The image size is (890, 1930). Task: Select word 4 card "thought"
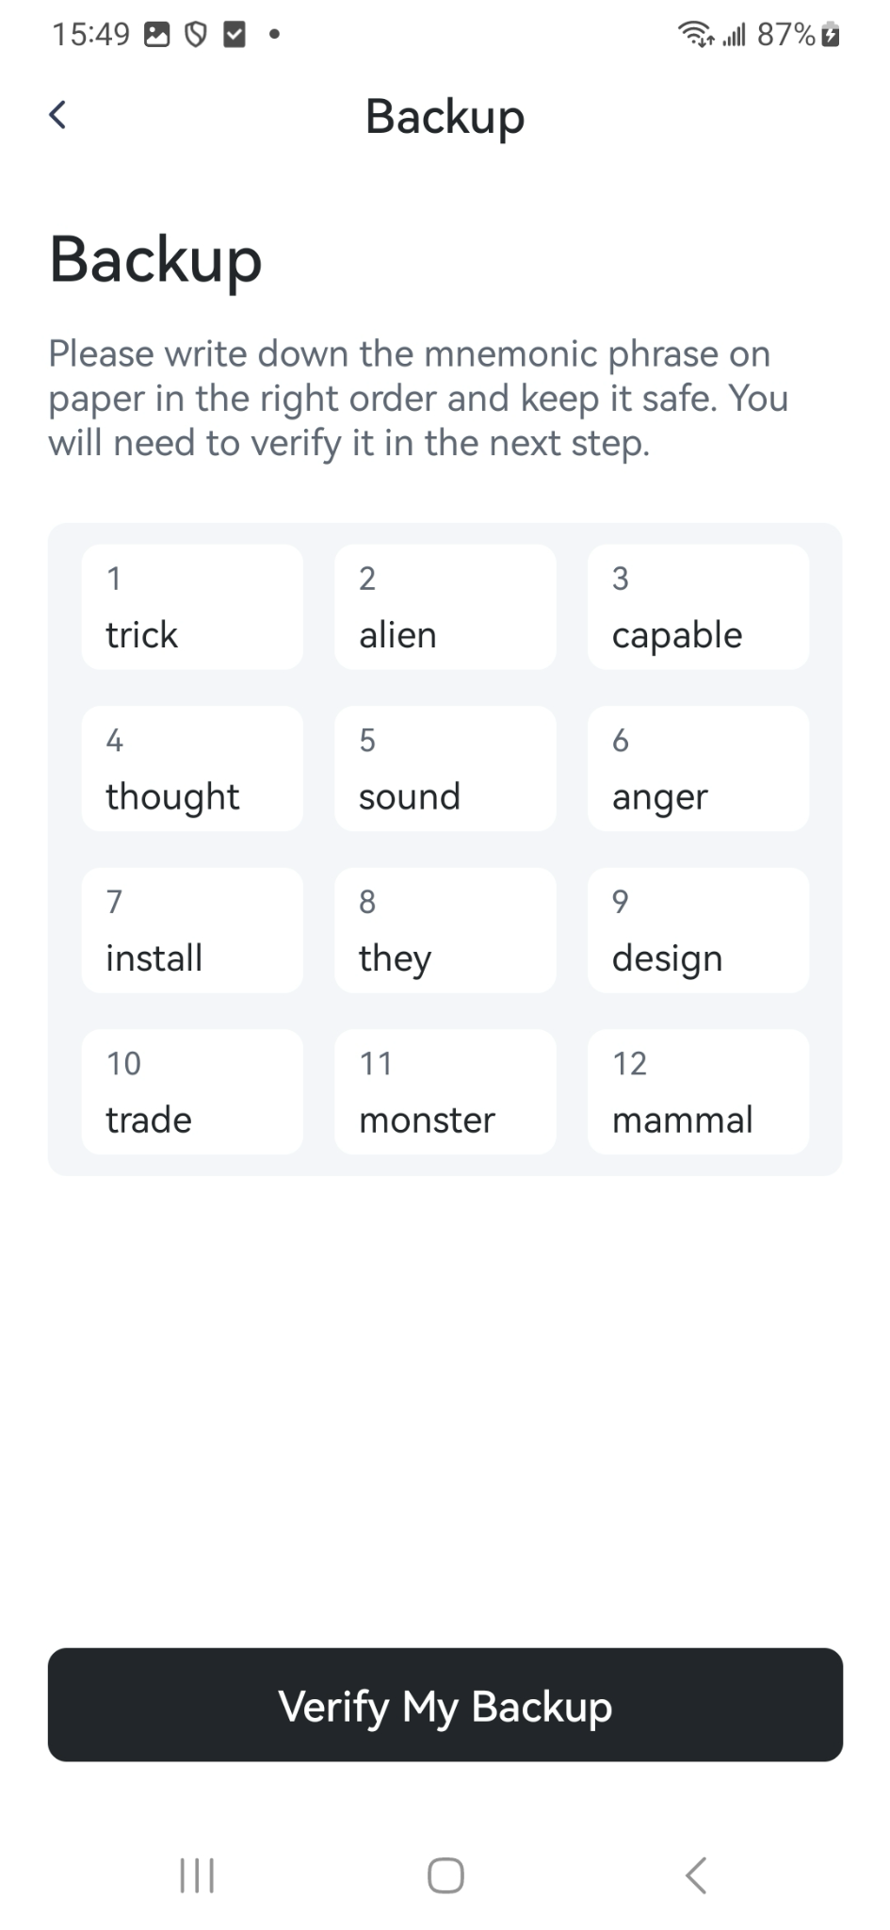tap(192, 768)
